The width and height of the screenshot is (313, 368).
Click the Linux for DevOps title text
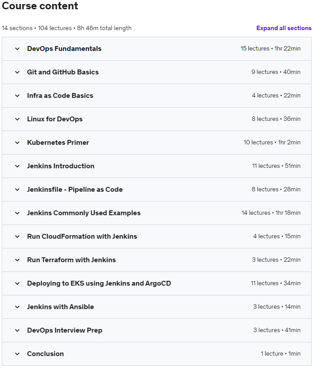(55, 119)
